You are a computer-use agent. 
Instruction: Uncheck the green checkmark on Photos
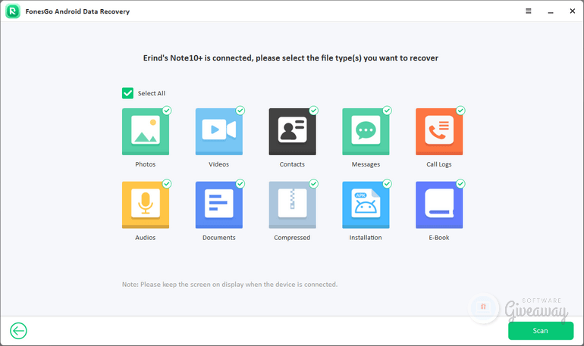[167, 111]
